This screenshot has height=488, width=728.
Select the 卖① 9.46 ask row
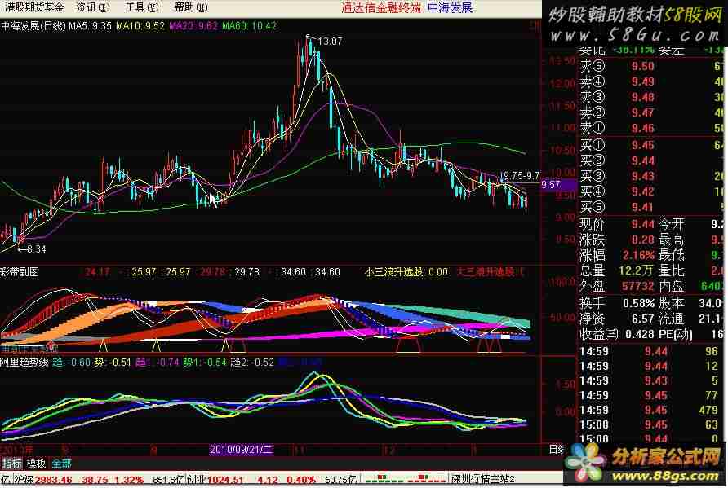652,128
